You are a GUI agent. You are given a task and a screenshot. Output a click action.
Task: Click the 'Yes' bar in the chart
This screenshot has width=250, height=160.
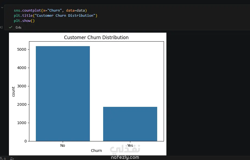[x=130, y=124]
